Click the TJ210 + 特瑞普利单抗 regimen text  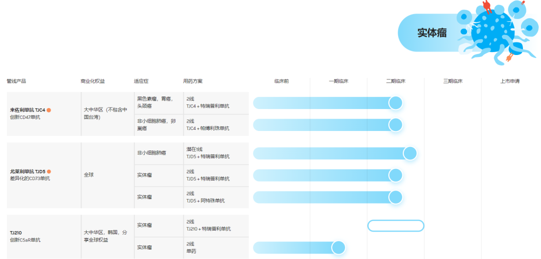pyautogui.click(x=209, y=229)
